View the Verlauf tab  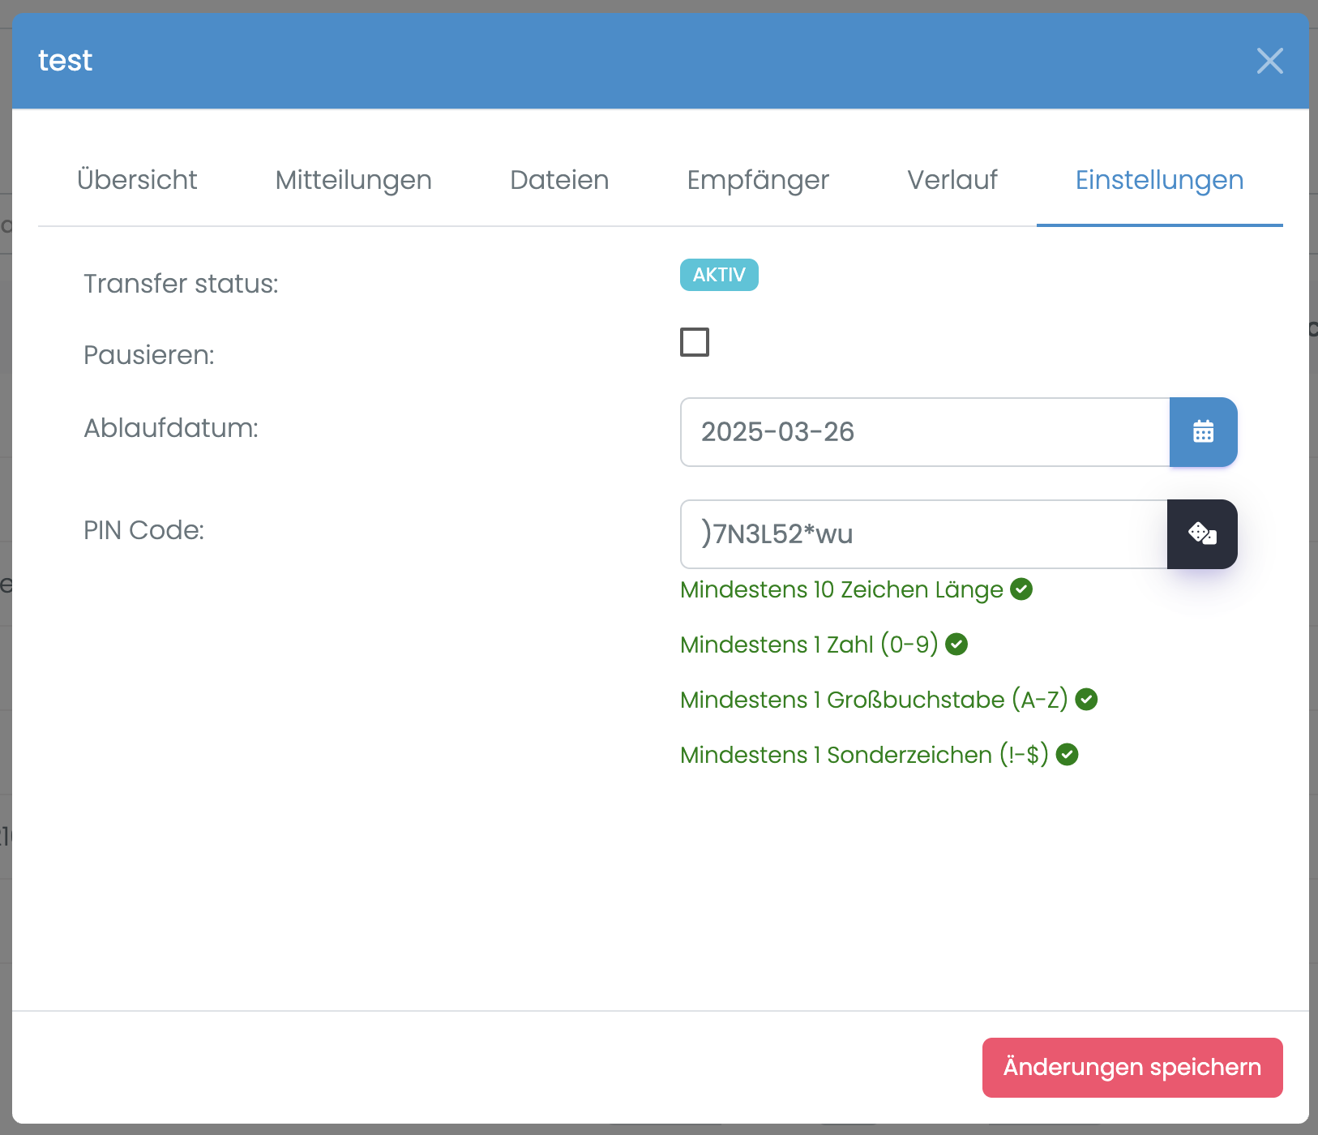(952, 180)
